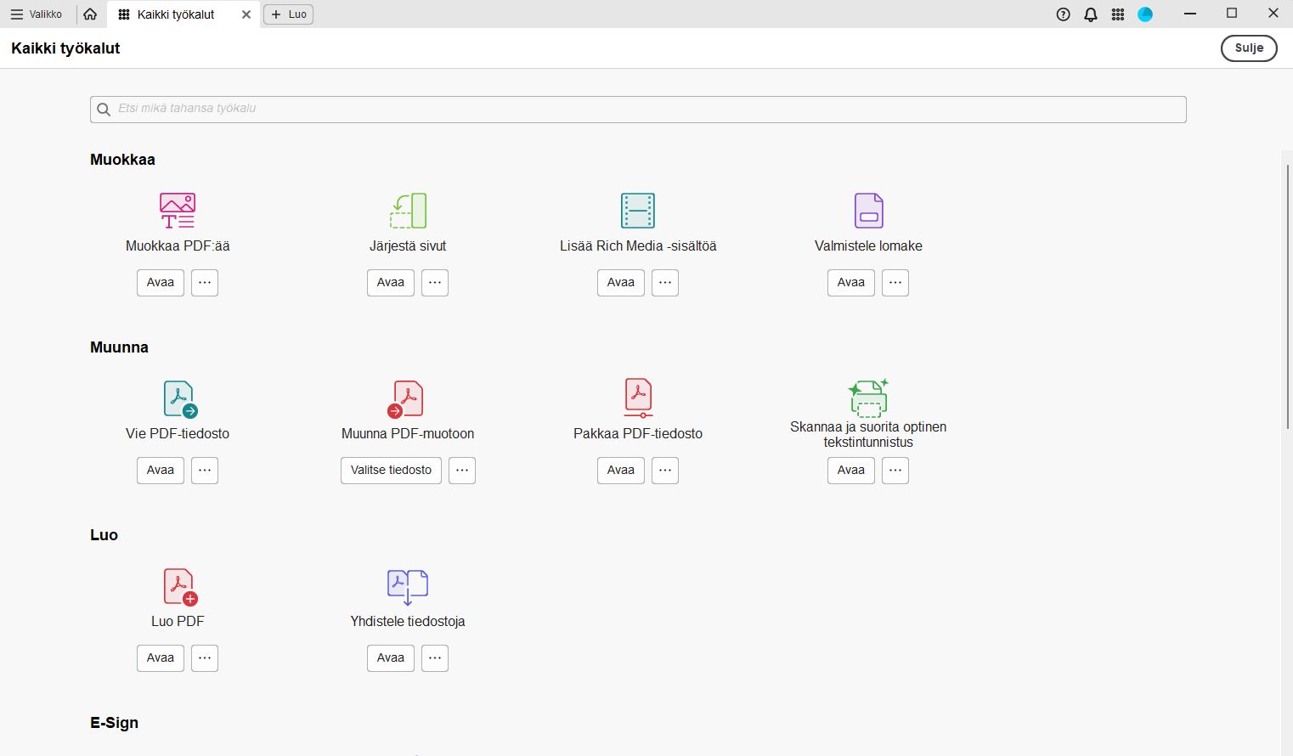Click the Pakkaa PDF-tiedosto label

tap(638, 434)
